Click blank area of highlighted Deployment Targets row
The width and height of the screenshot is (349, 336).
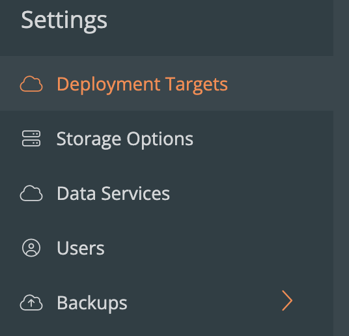coord(281,83)
